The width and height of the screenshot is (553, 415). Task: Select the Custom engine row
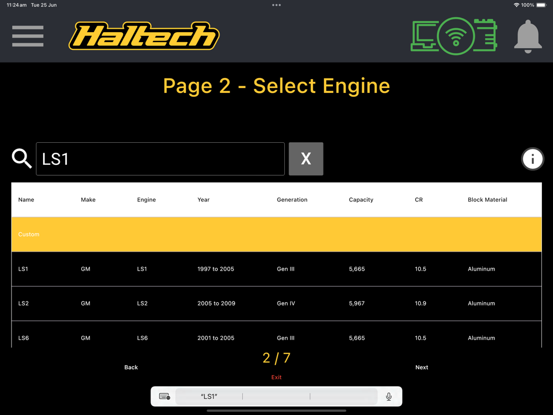tap(276, 234)
